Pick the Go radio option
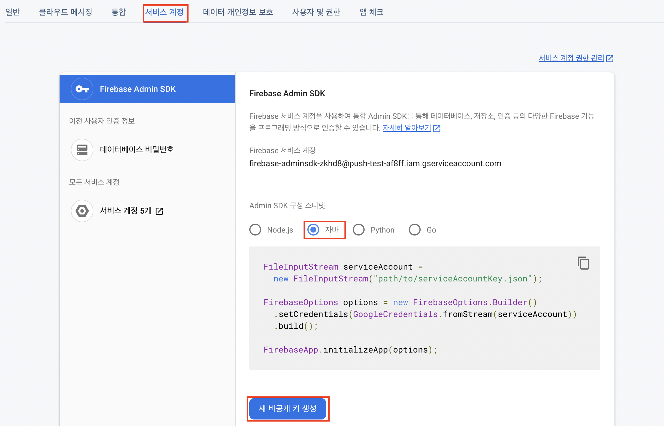The image size is (664, 426). 415,230
